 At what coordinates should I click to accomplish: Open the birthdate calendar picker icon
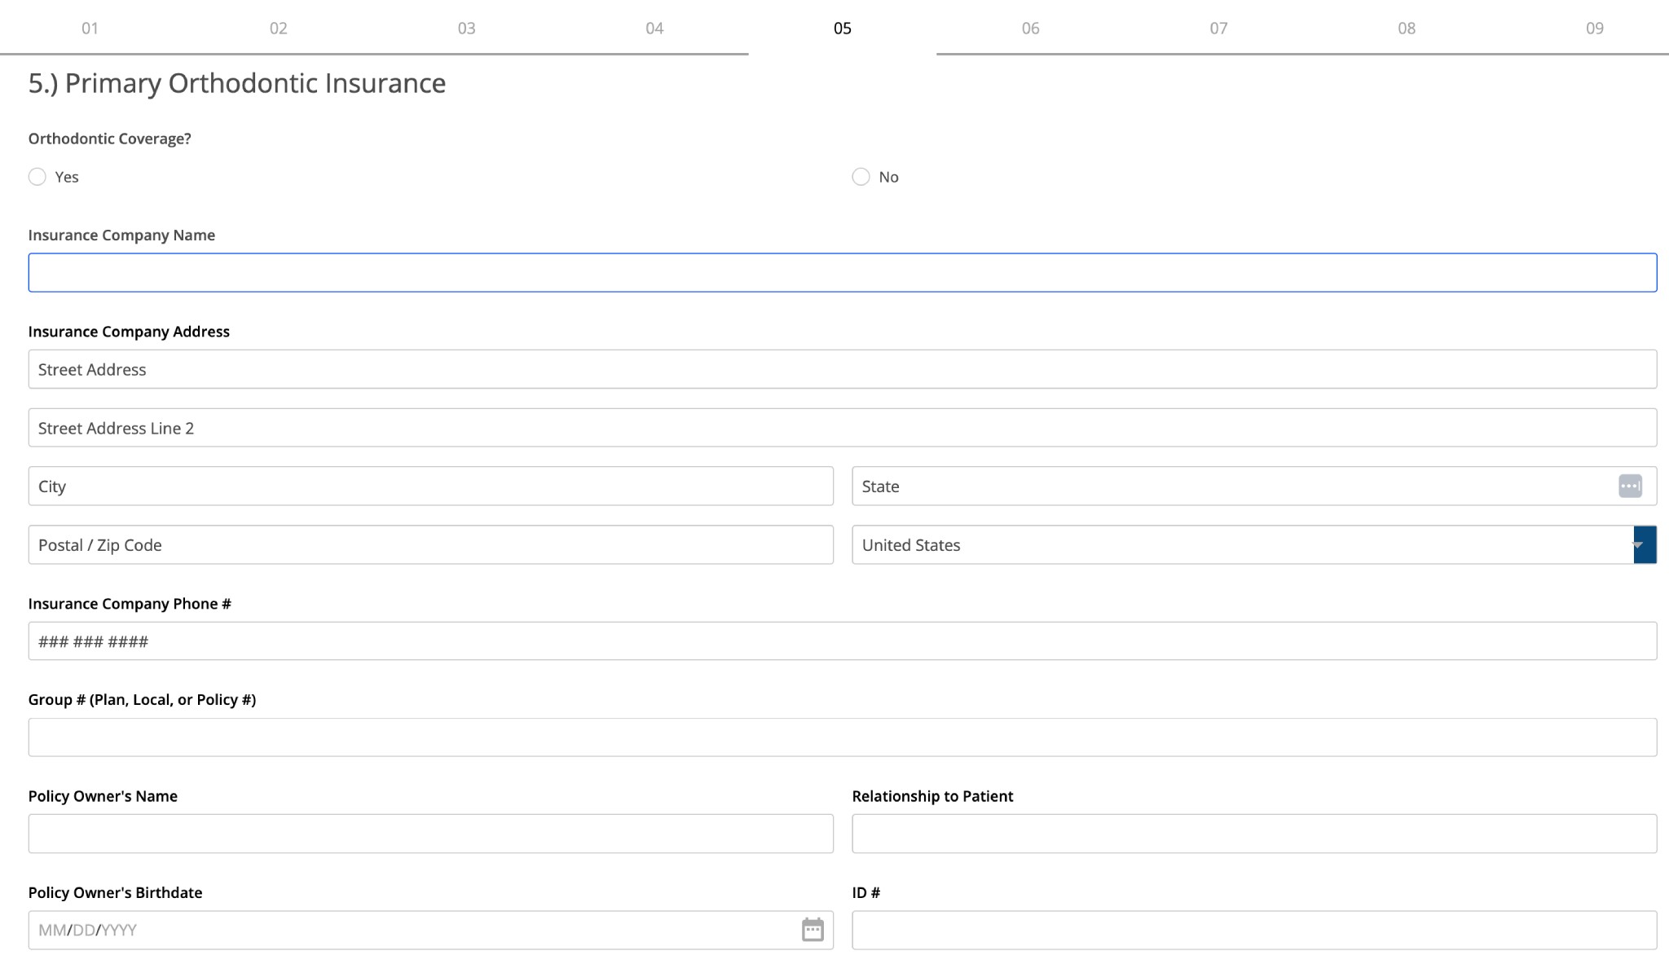coord(812,930)
